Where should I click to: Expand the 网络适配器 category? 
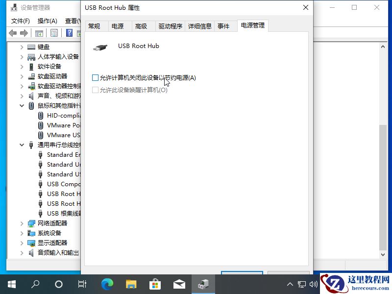click(21, 223)
